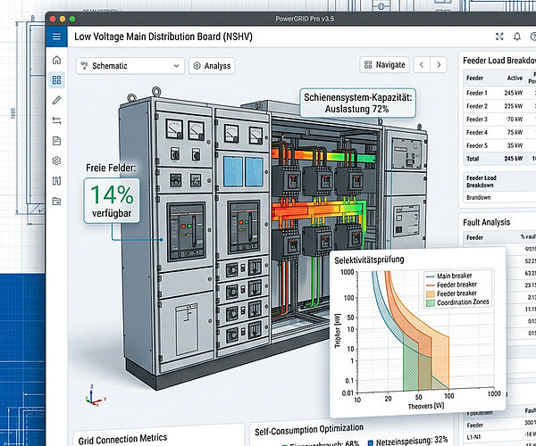
Task: Click the red window close button
Action: [53, 19]
